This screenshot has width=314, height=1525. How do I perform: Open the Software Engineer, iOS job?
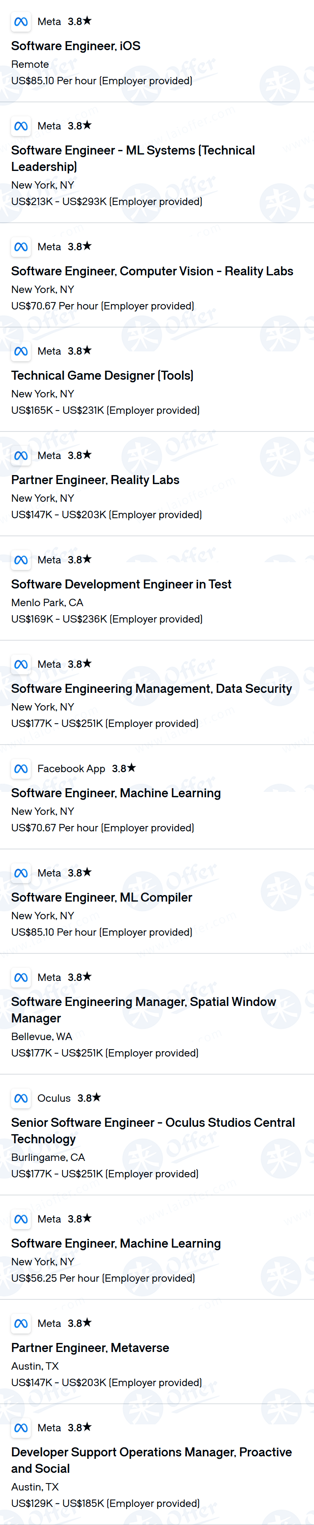76,46
